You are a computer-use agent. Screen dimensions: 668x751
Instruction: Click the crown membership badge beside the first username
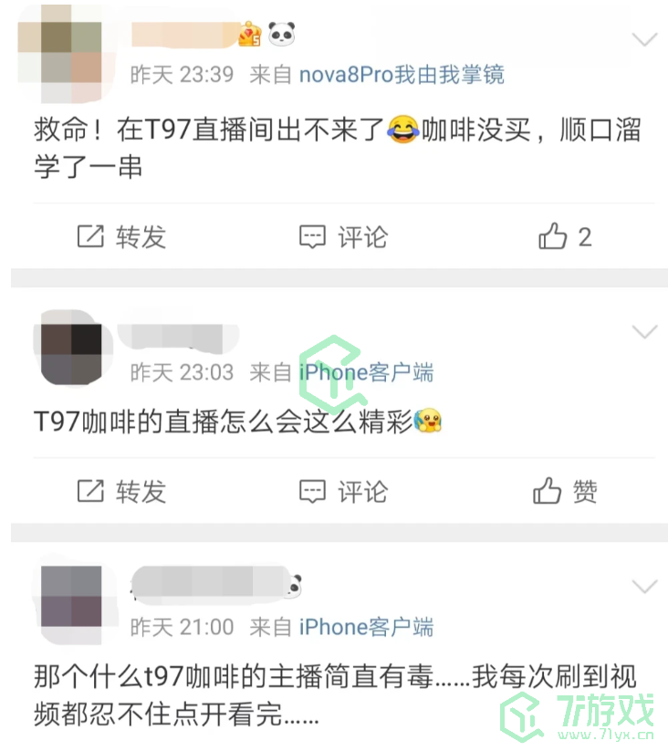tap(249, 34)
